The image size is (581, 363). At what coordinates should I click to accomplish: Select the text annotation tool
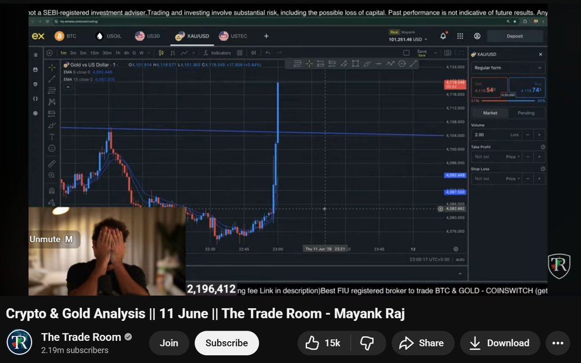pyautogui.click(x=52, y=137)
